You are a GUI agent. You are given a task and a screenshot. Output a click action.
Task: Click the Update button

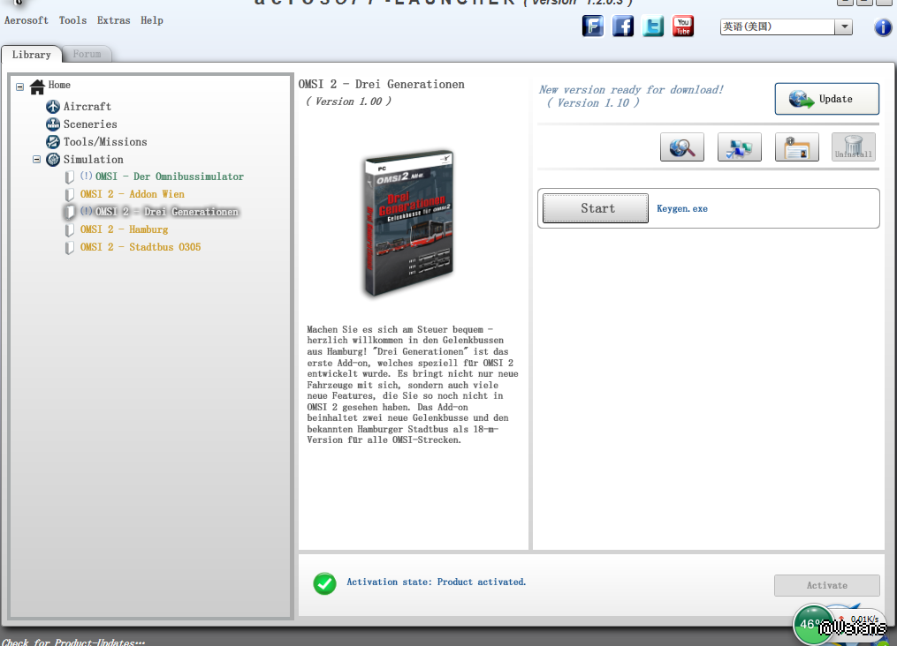coord(826,99)
